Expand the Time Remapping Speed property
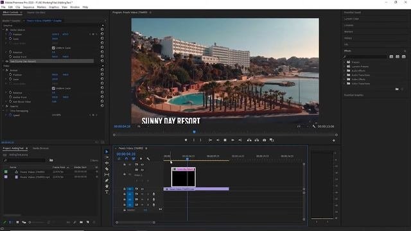This screenshot has height=231, width=411. pyautogui.click(x=6, y=115)
